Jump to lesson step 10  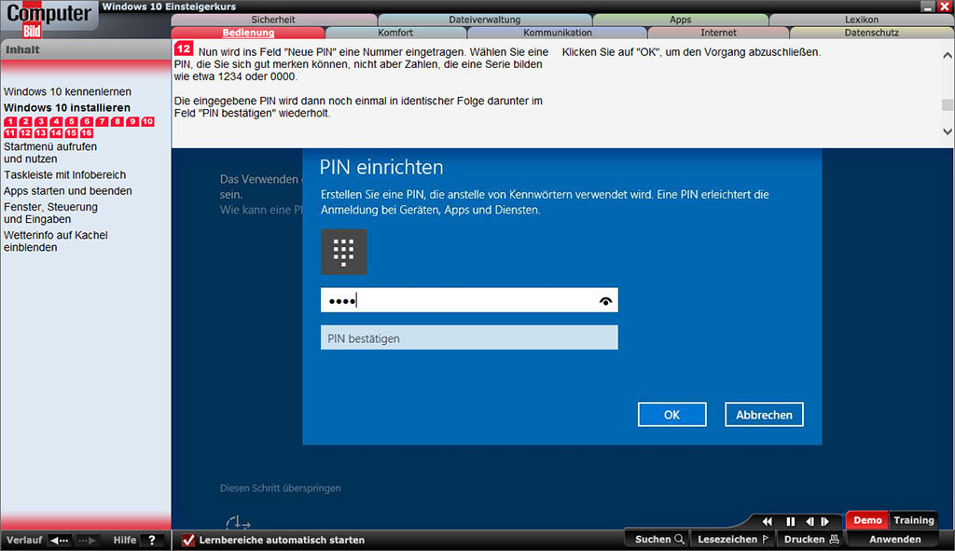[x=147, y=121]
